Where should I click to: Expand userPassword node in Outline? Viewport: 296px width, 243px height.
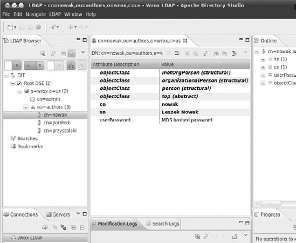tap(263, 75)
